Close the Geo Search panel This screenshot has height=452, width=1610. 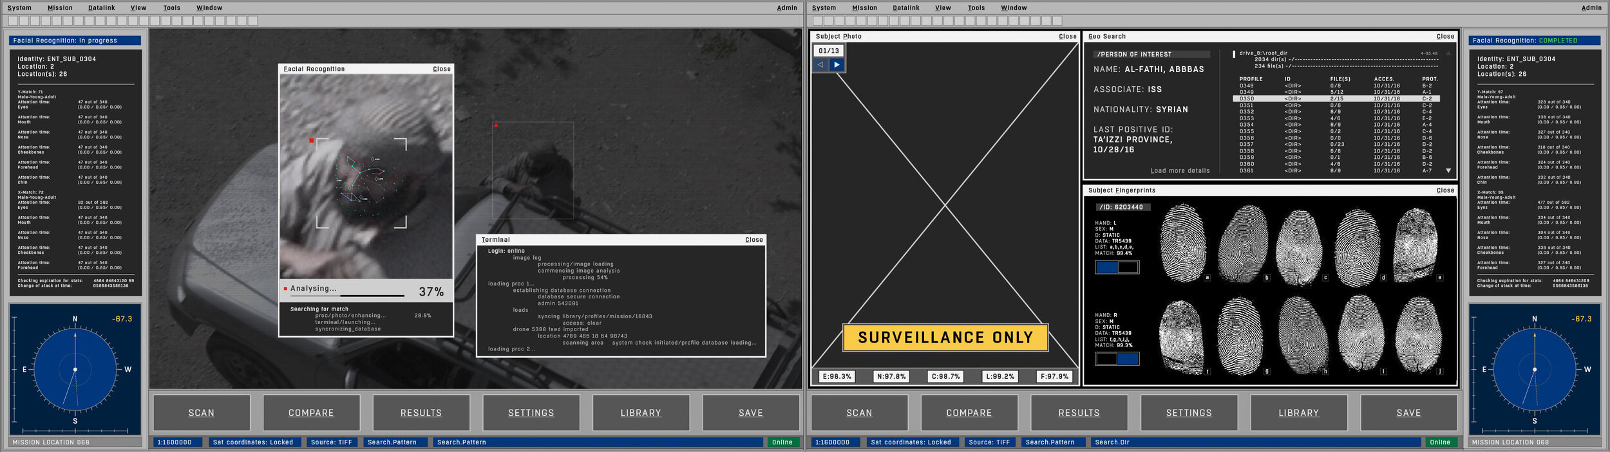click(1445, 37)
